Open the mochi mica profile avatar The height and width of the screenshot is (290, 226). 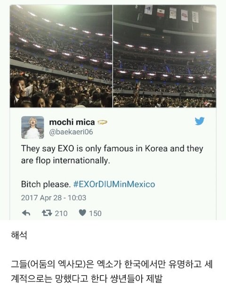pos(32,127)
